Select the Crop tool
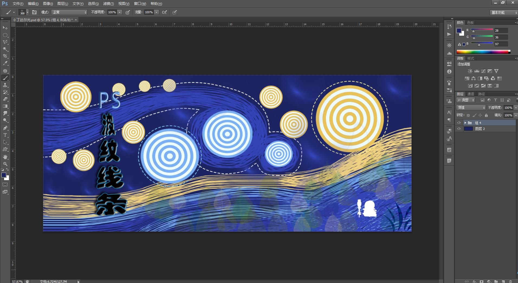 (5, 56)
